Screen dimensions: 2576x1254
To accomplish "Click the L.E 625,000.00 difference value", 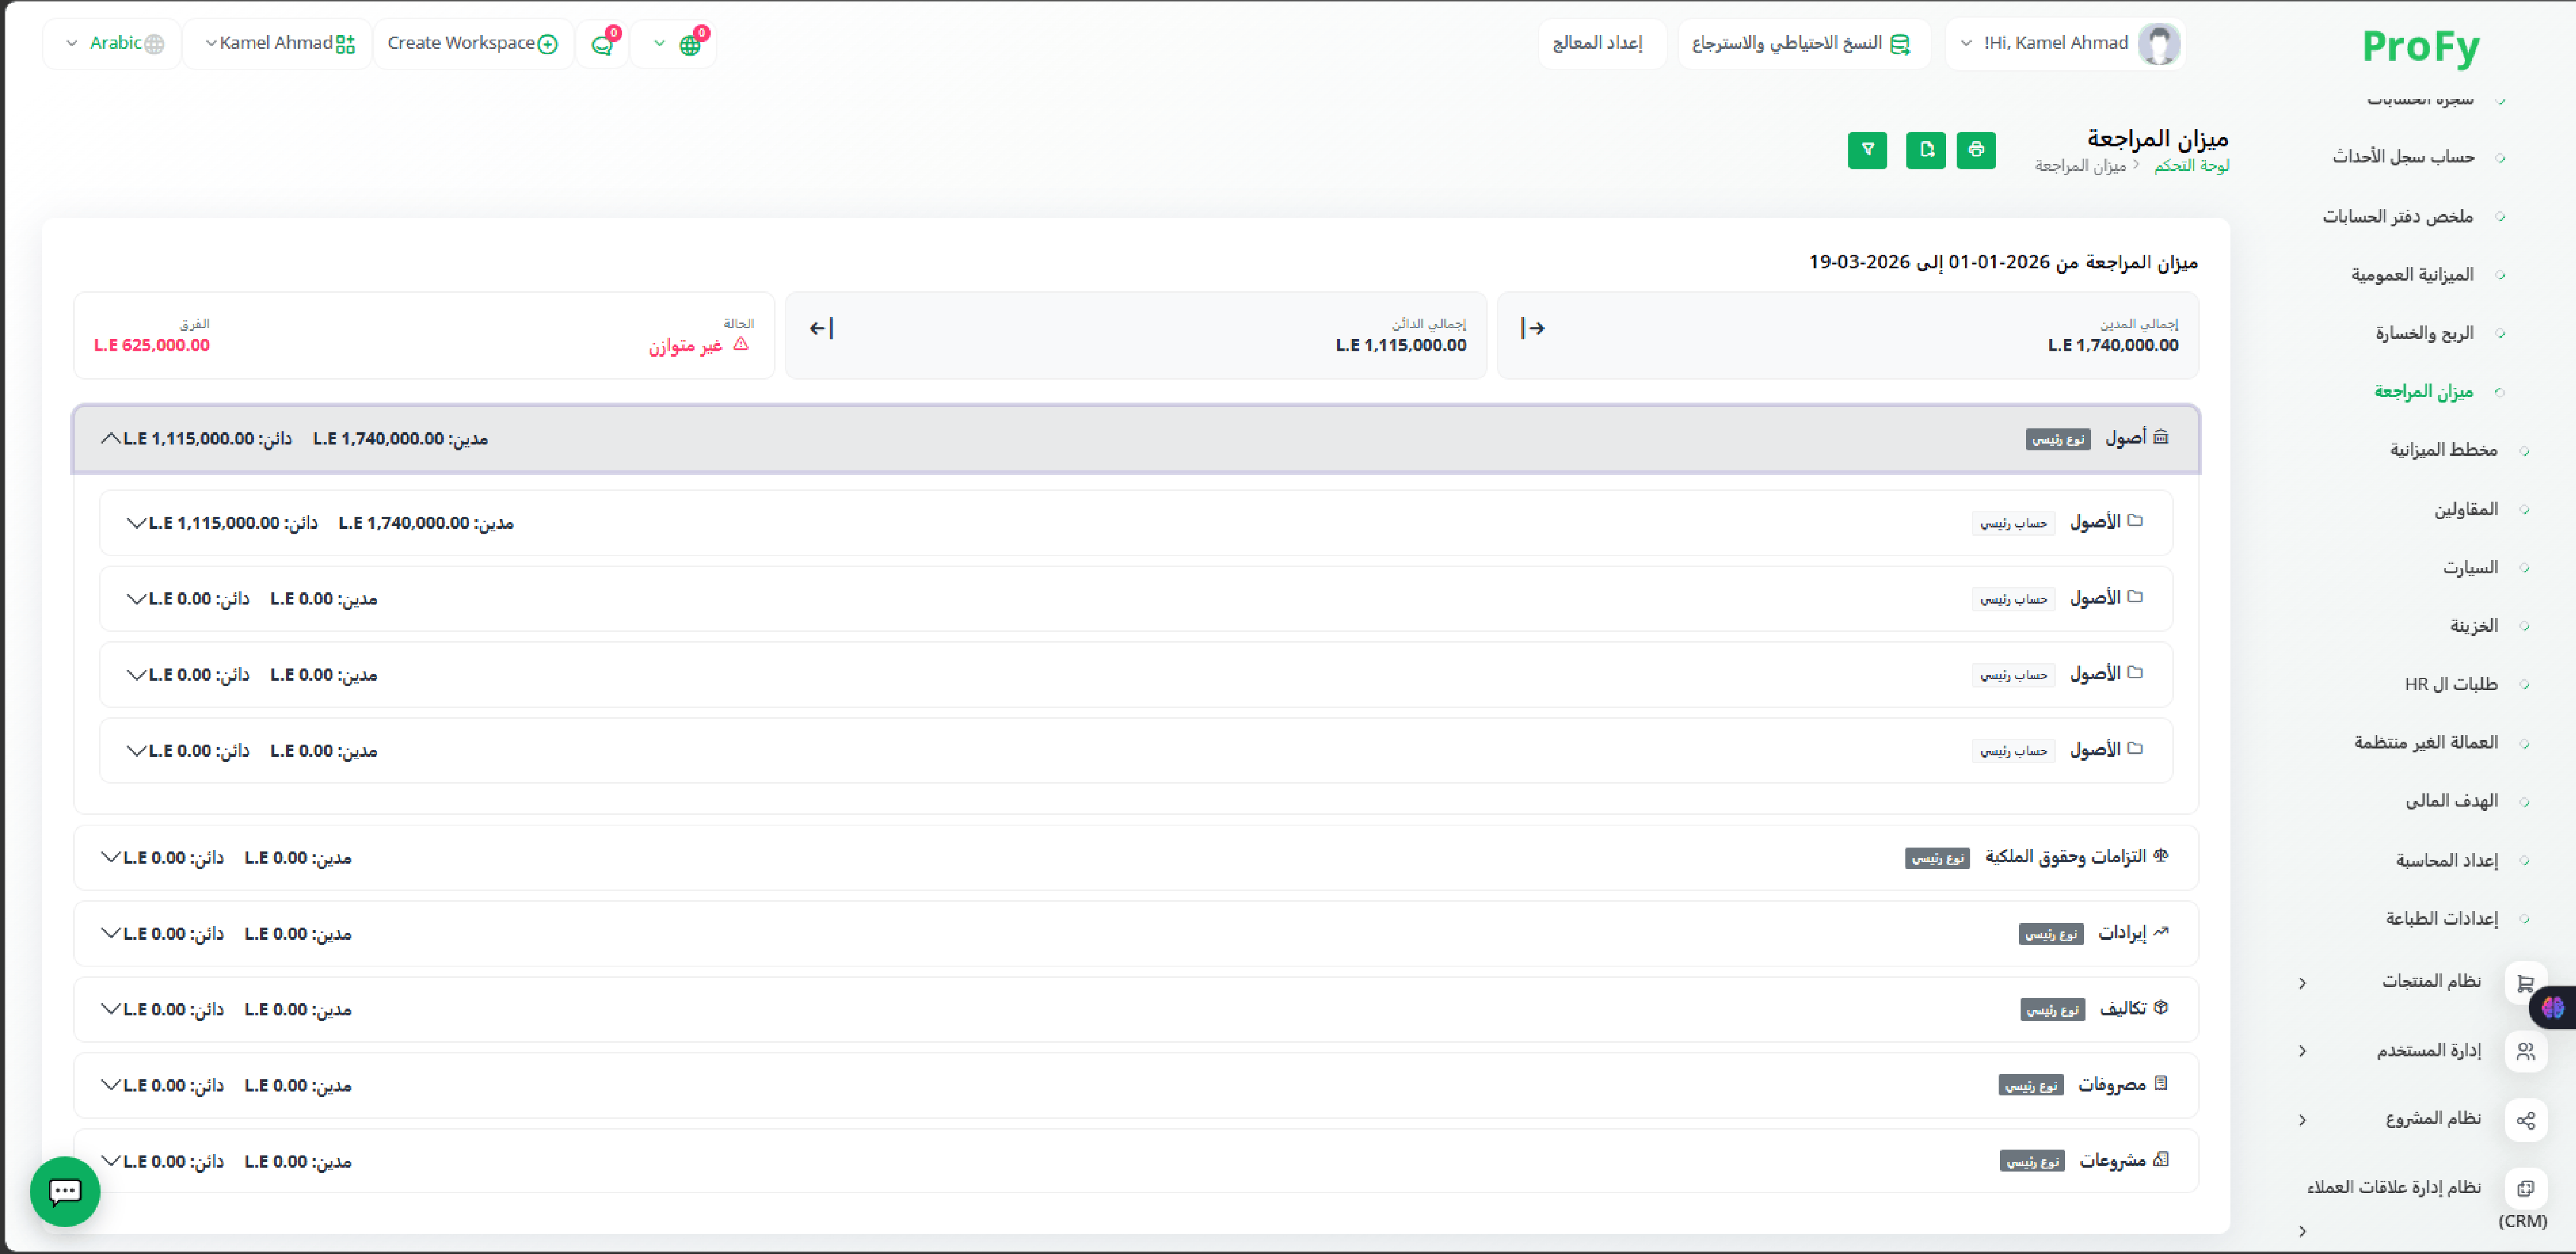I will [x=152, y=345].
